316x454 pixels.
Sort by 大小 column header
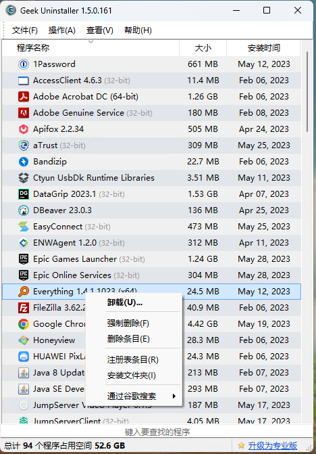(x=203, y=48)
